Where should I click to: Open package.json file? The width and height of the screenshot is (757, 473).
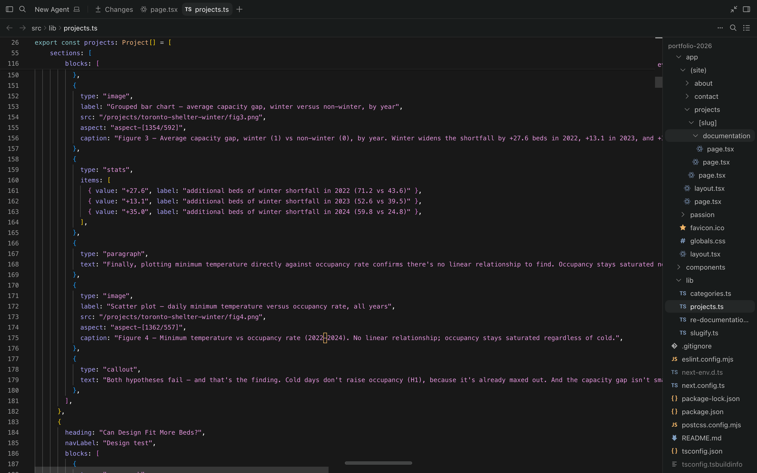pos(710,412)
